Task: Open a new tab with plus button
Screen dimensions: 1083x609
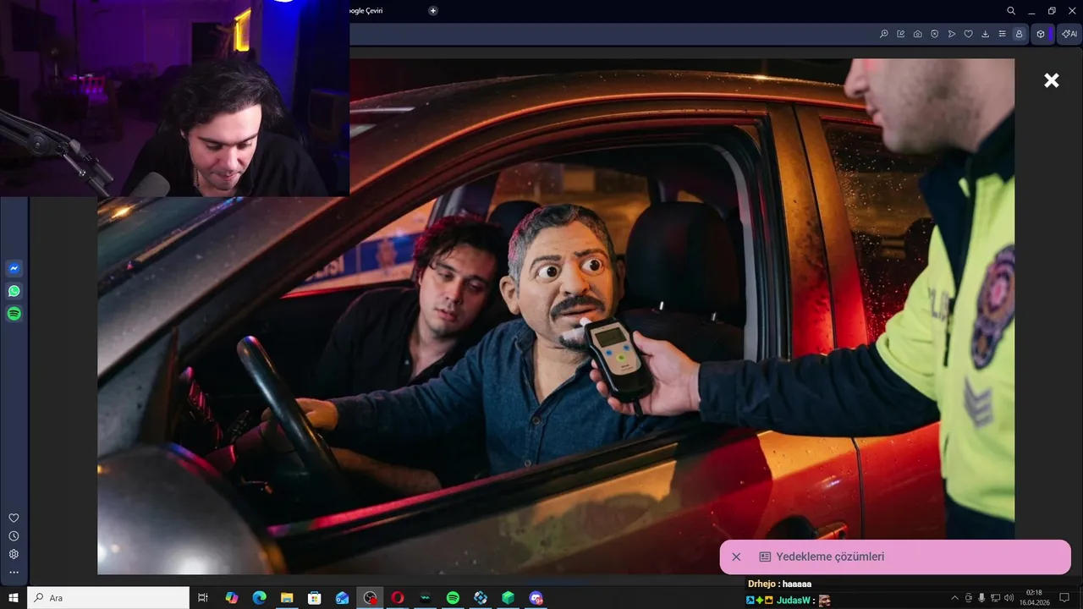Action: click(433, 10)
